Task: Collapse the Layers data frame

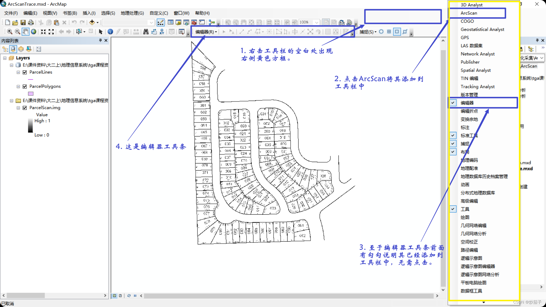Action: coord(5,58)
